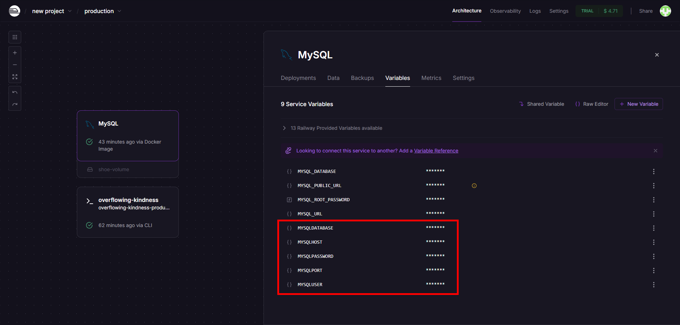Screen dimensions: 680x325
Task: Select the overflowing-kindness service card
Action: 128,212
